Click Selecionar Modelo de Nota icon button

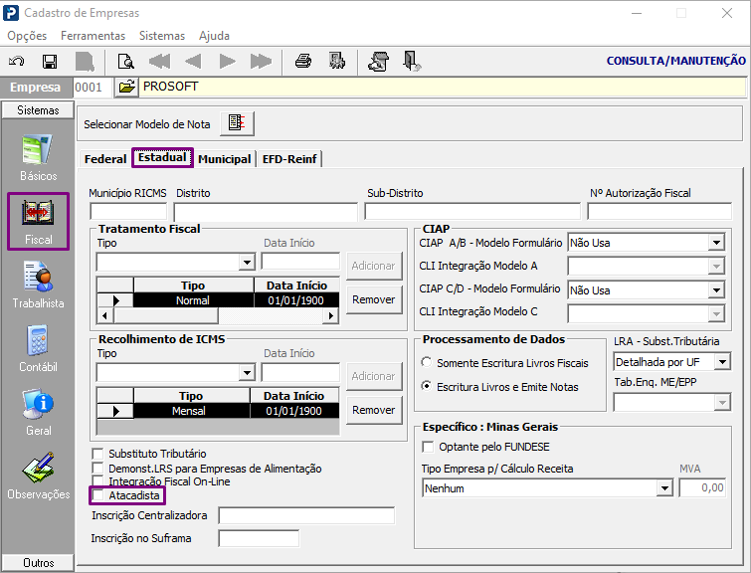tap(237, 123)
